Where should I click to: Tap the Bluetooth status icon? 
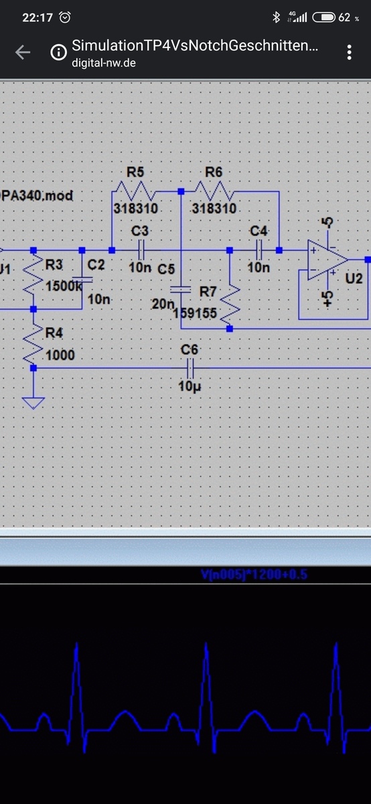coord(275,17)
